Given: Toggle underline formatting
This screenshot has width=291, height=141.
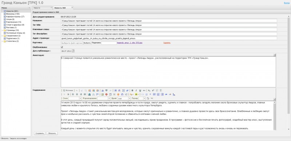Looking at the screenshot, I should pyautogui.click(x=140, y=90).
